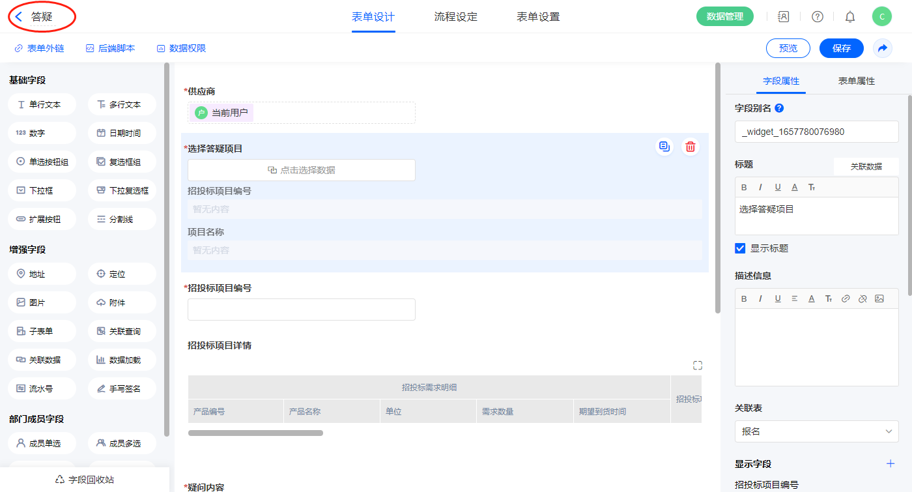Screen dimensions: 912x492
Task: Click the 字段别名 help info icon
Action: [779, 108]
